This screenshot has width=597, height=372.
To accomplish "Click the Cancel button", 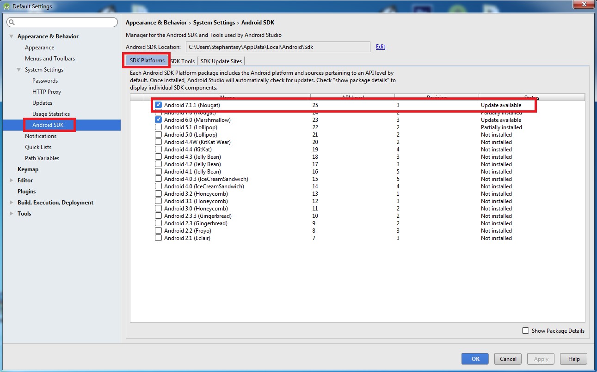I will point(508,359).
